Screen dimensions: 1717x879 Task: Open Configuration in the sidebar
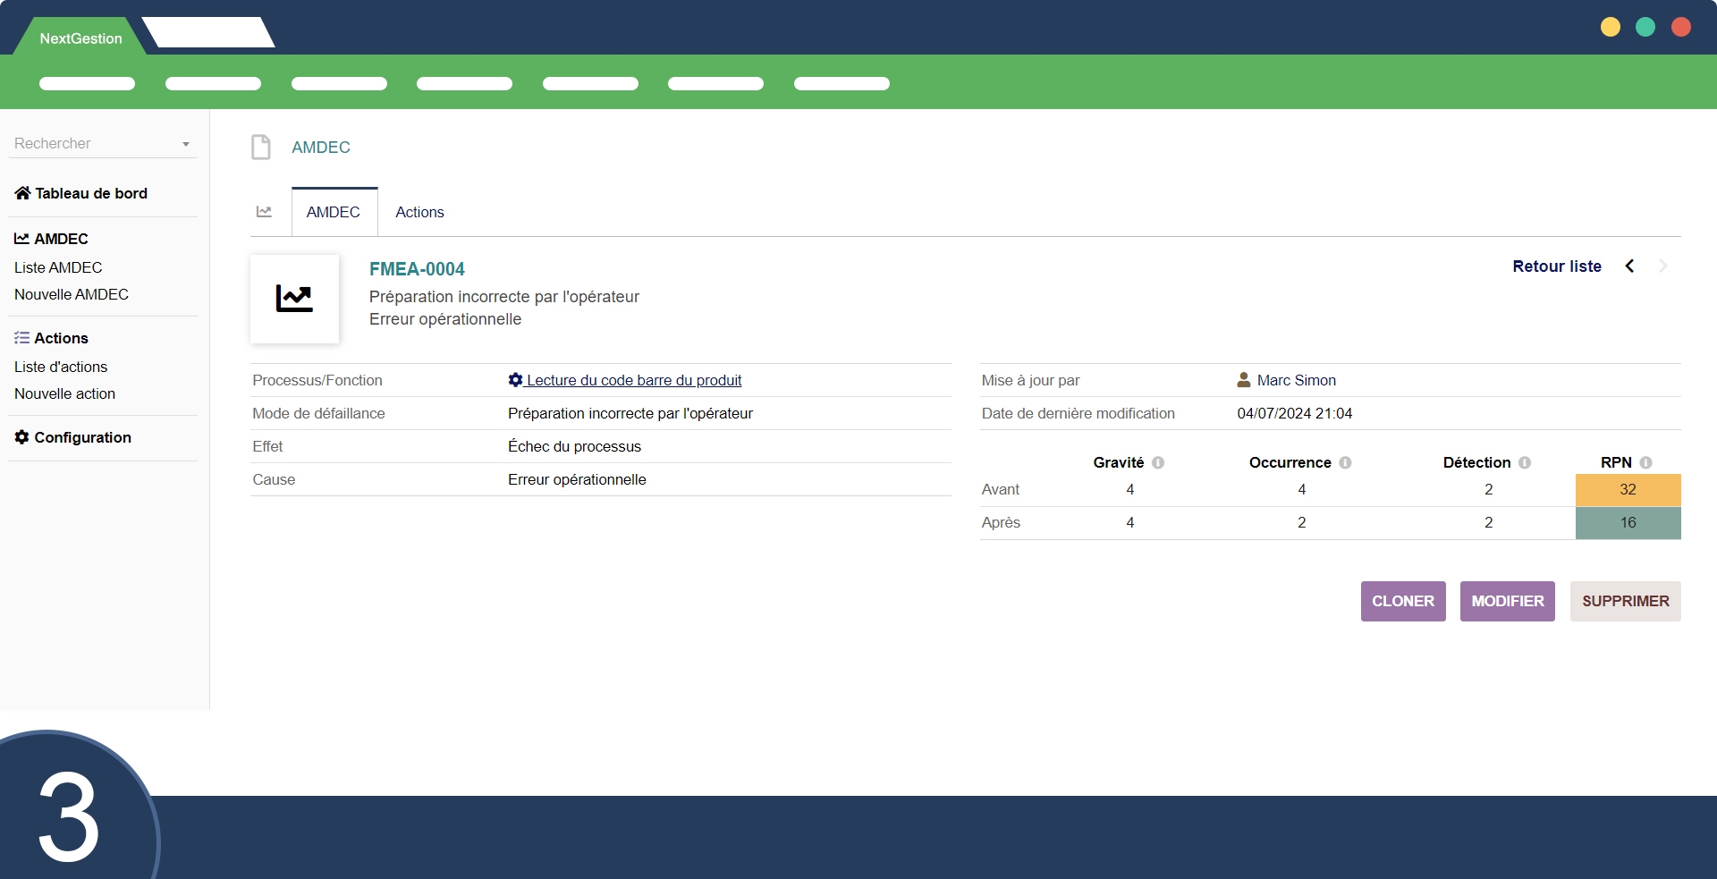[x=82, y=437]
